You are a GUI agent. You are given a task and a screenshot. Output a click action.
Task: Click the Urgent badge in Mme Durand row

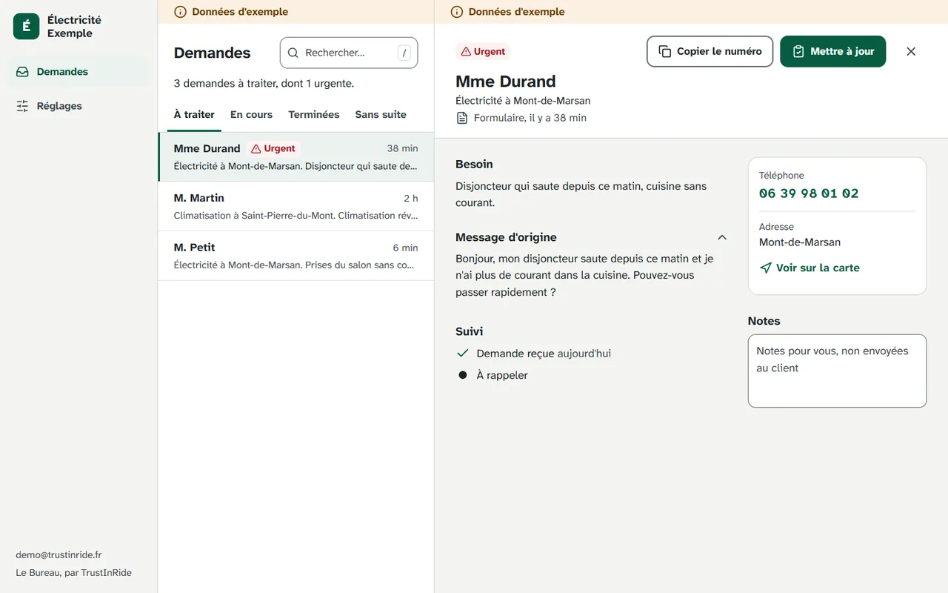tap(273, 148)
